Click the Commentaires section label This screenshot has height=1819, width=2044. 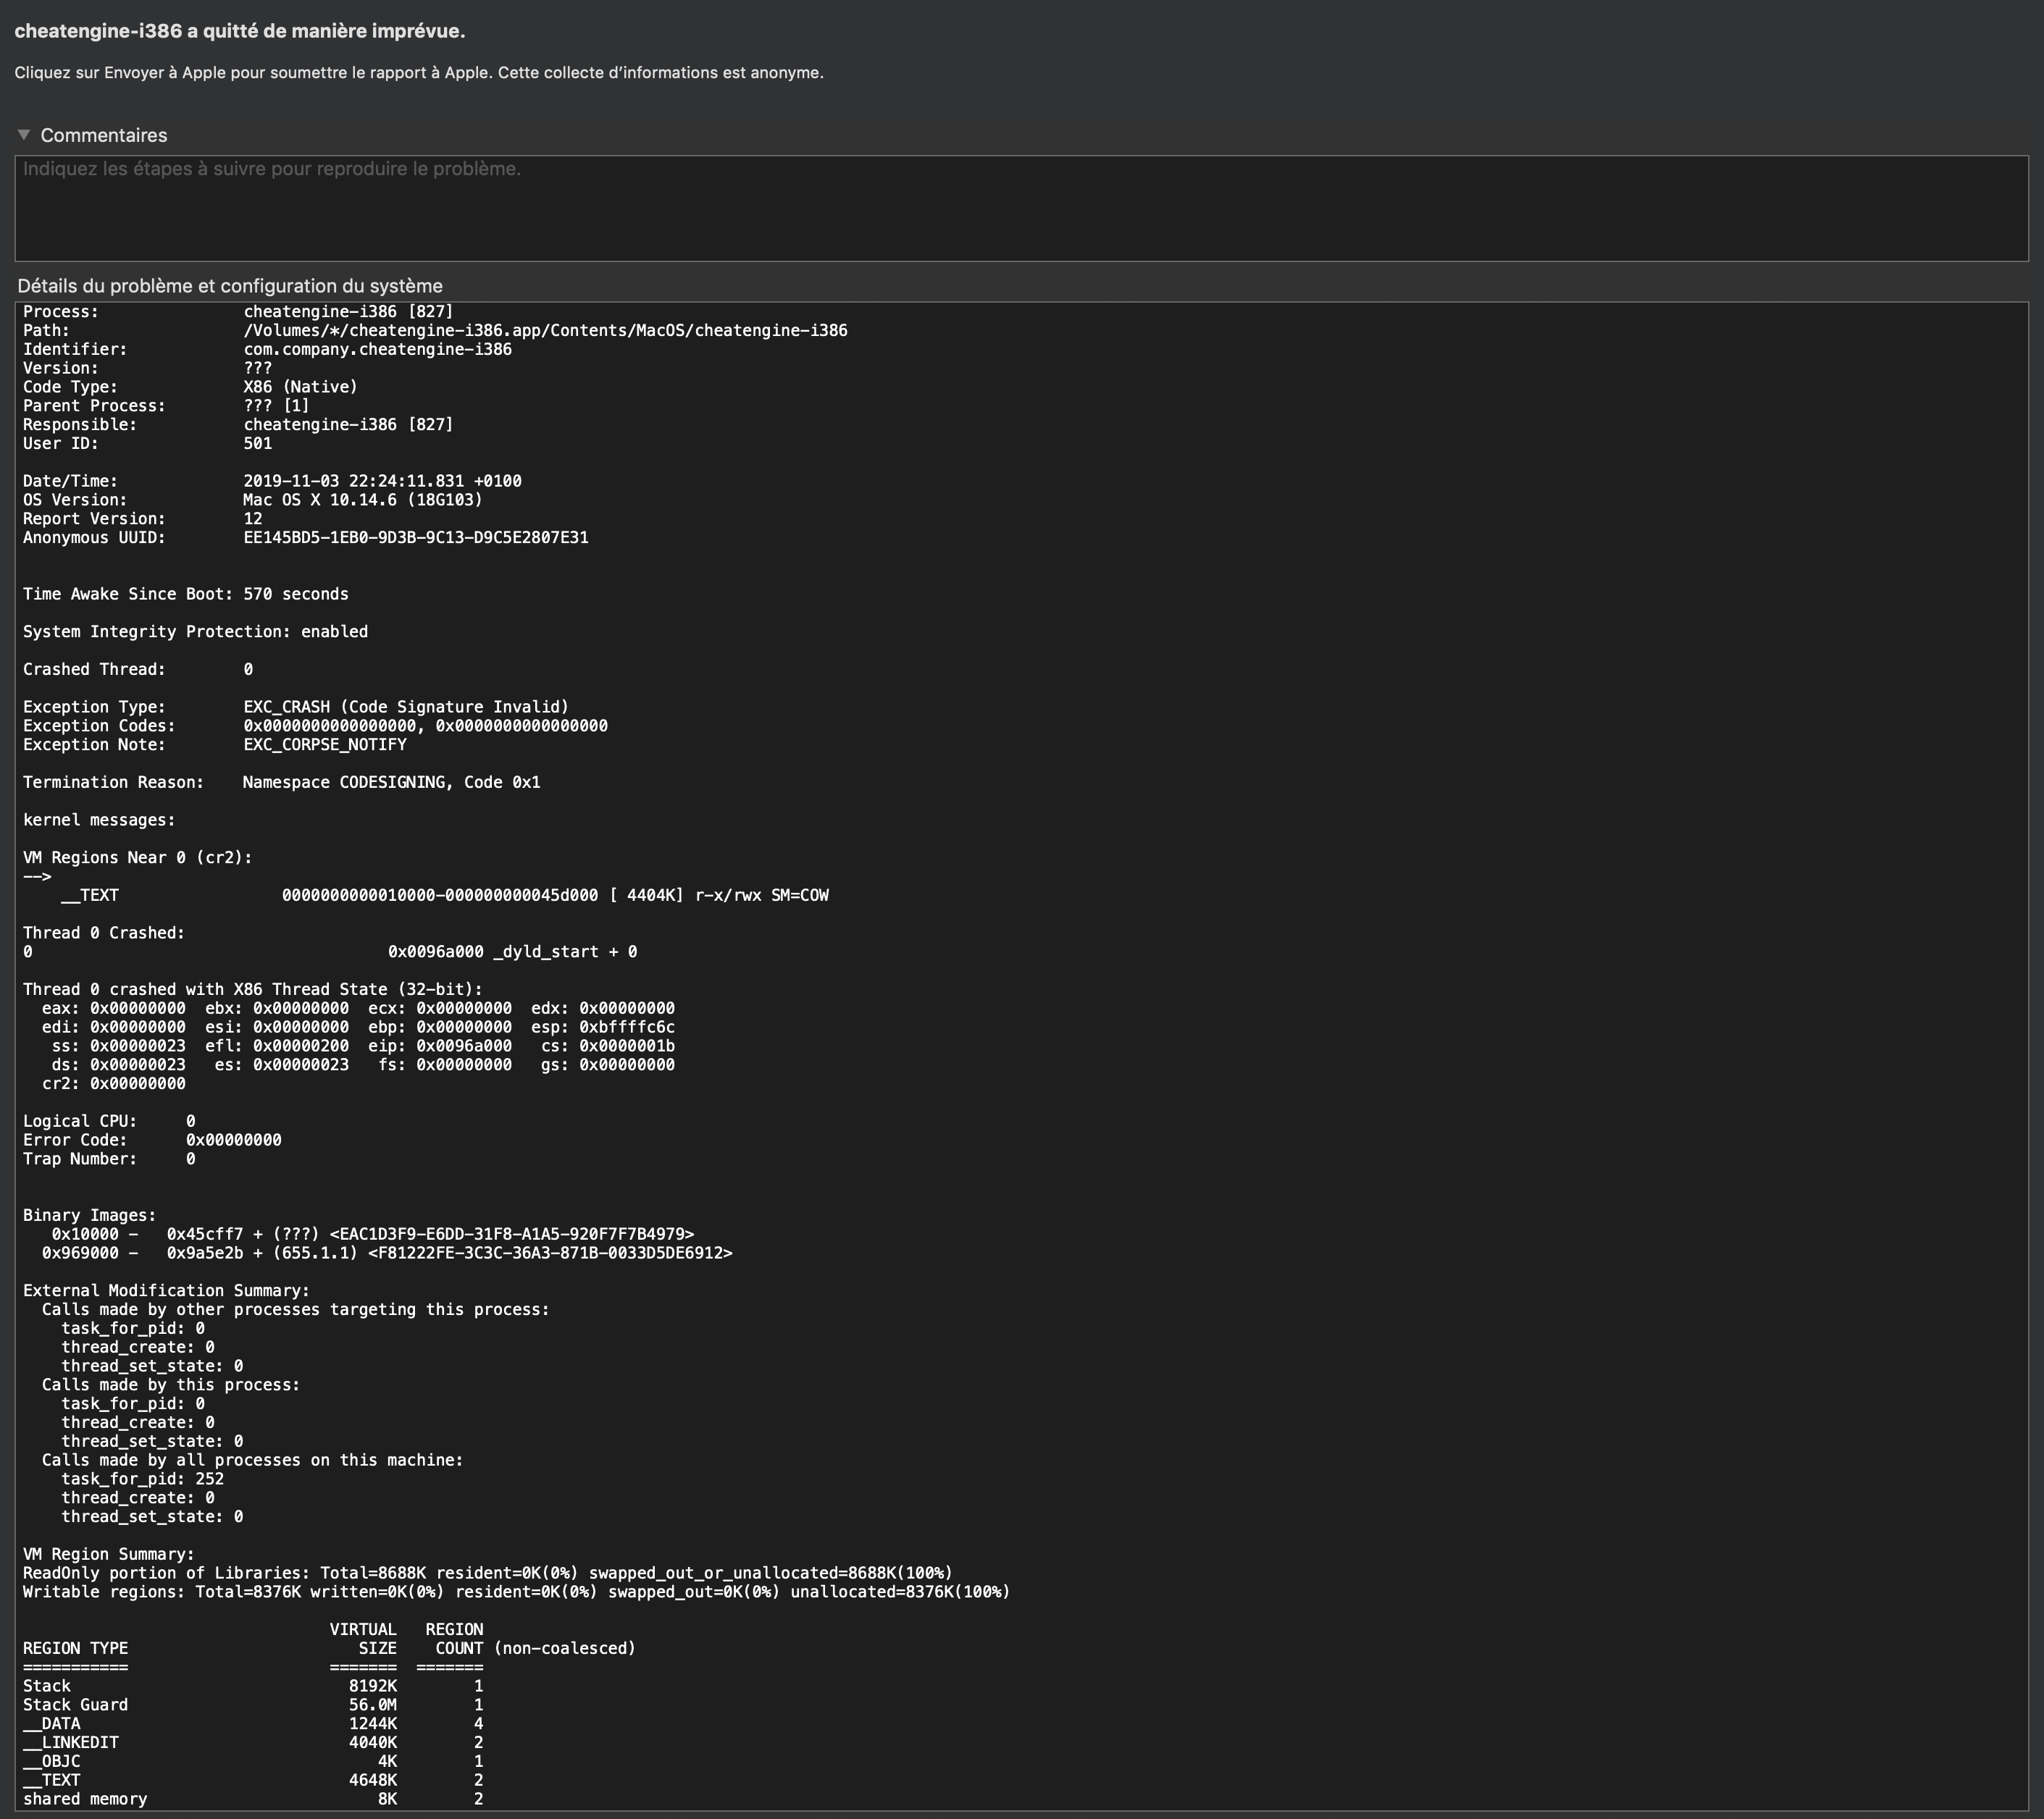[x=104, y=135]
